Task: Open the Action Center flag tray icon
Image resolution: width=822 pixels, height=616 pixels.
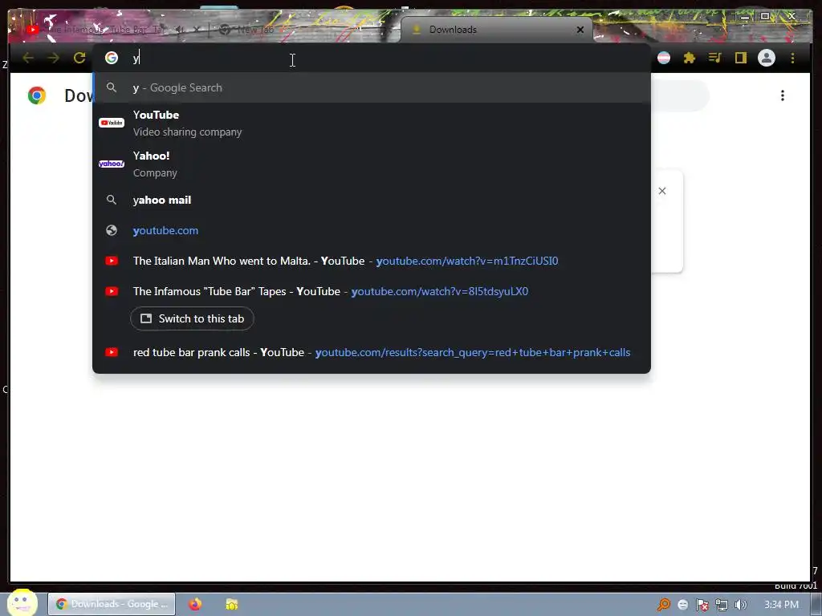Action: point(702,605)
